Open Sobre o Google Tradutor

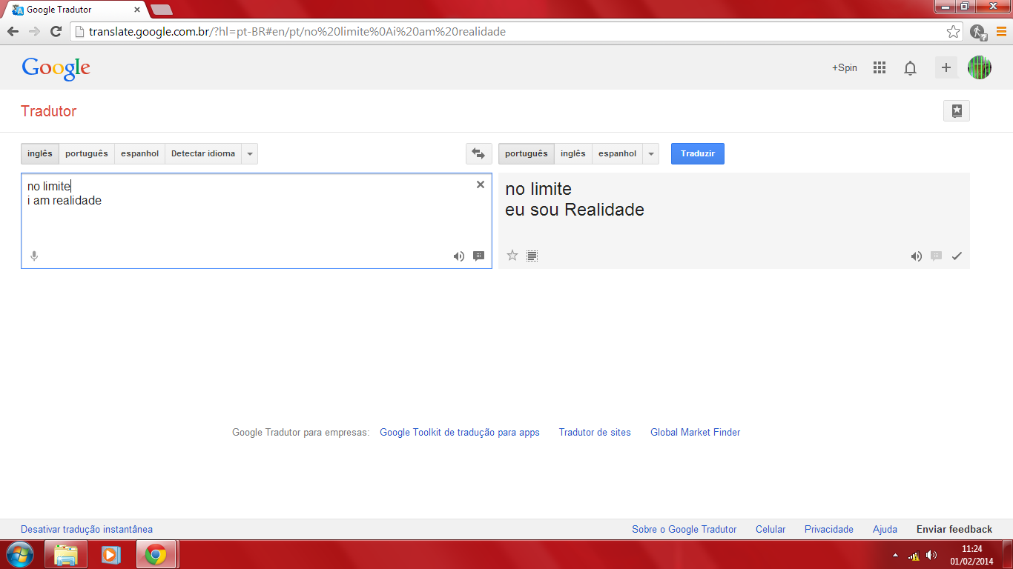pyautogui.click(x=684, y=529)
